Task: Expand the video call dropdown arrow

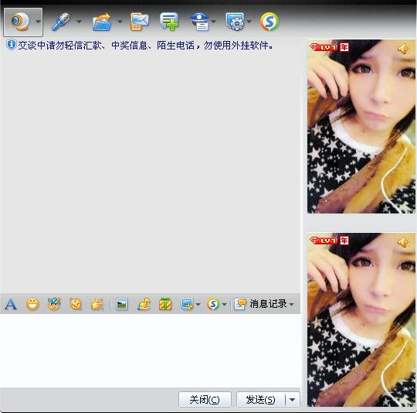Action: pos(39,22)
